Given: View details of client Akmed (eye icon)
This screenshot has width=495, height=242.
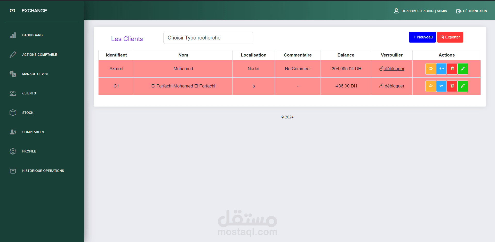Looking at the screenshot, I should click(x=430, y=69).
